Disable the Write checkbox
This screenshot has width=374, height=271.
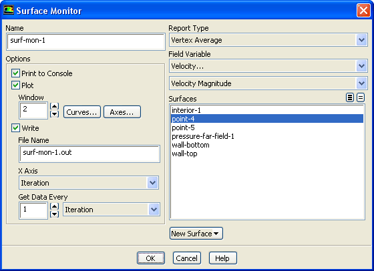coord(16,128)
